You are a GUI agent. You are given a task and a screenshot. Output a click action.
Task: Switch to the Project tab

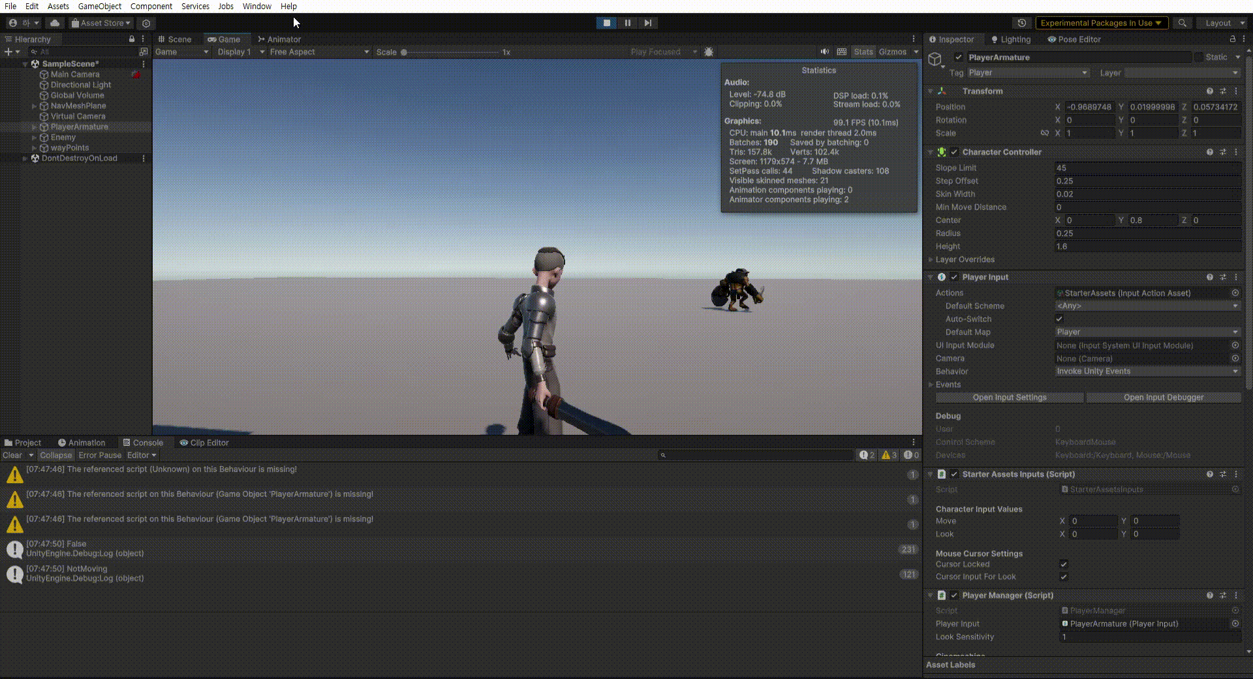pos(23,443)
